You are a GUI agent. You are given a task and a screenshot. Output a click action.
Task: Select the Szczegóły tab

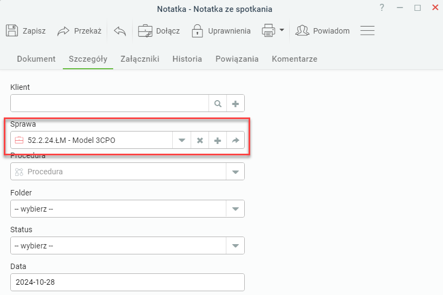88,58
